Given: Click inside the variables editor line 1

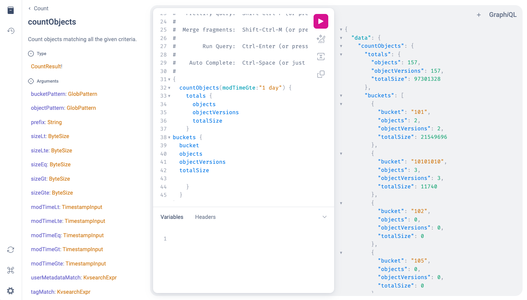Looking at the screenshot, I should (243, 239).
